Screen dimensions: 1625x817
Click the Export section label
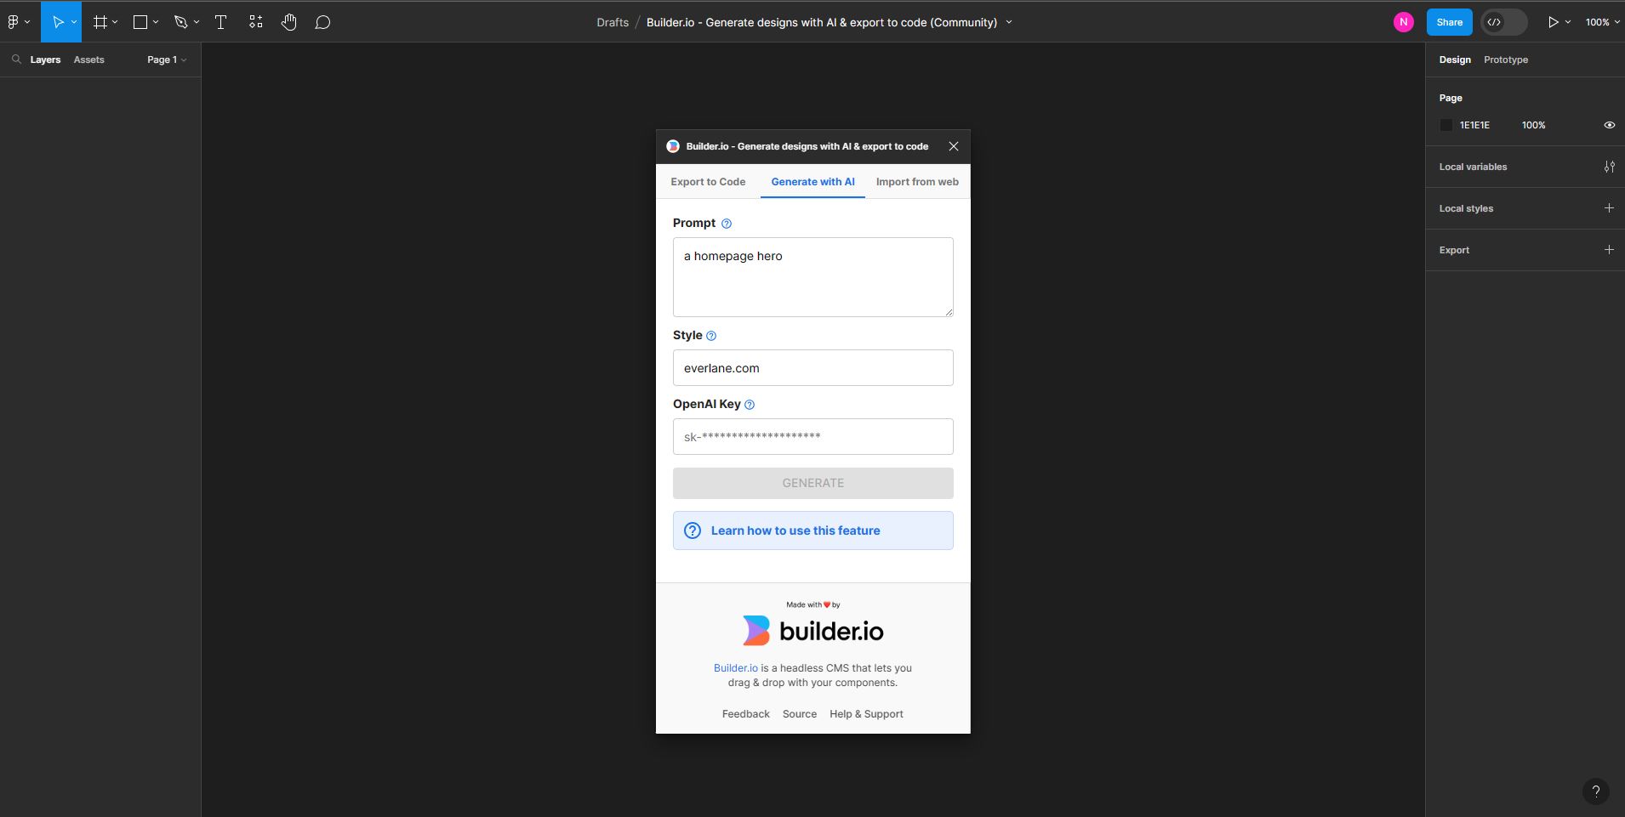pos(1454,250)
